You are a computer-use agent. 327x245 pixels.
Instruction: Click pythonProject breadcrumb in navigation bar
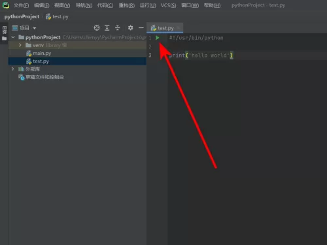22,16
